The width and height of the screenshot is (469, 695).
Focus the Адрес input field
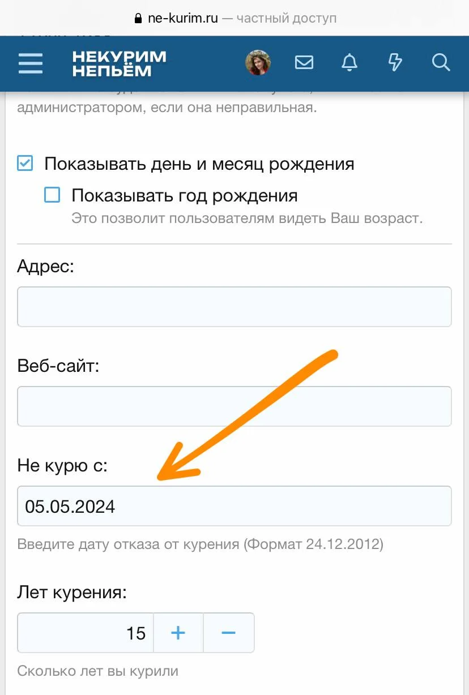coord(234,306)
